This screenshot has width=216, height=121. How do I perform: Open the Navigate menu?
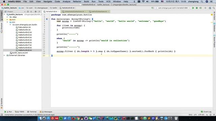pos(48,1)
